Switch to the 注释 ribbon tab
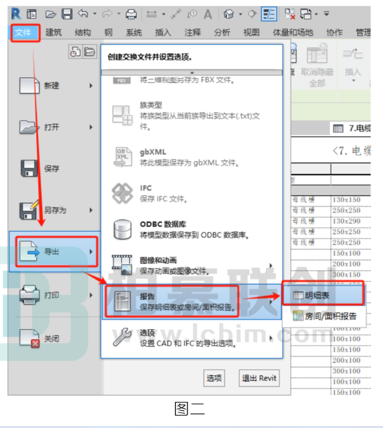This screenshot has width=383, height=428. [x=192, y=33]
